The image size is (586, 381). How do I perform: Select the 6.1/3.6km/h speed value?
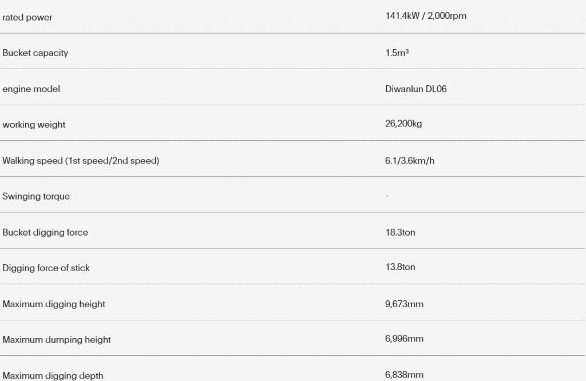[410, 161]
